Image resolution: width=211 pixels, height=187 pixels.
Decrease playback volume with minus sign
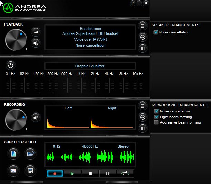pos(6,49)
